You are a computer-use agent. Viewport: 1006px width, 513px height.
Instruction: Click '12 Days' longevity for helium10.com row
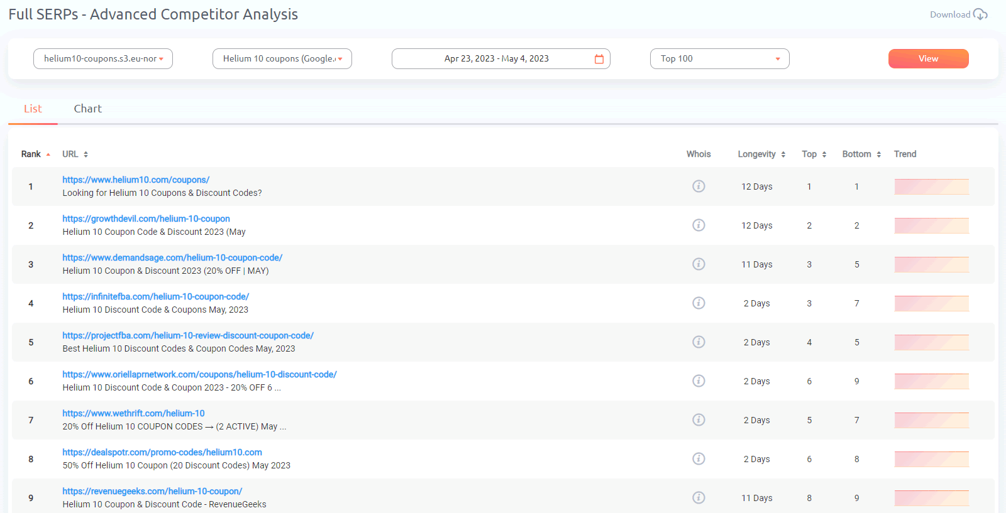756,186
